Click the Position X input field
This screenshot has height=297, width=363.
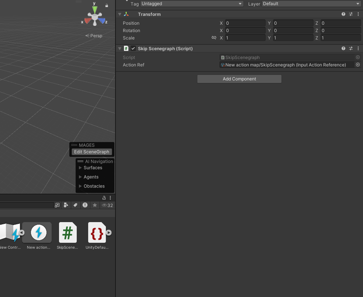point(245,23)
